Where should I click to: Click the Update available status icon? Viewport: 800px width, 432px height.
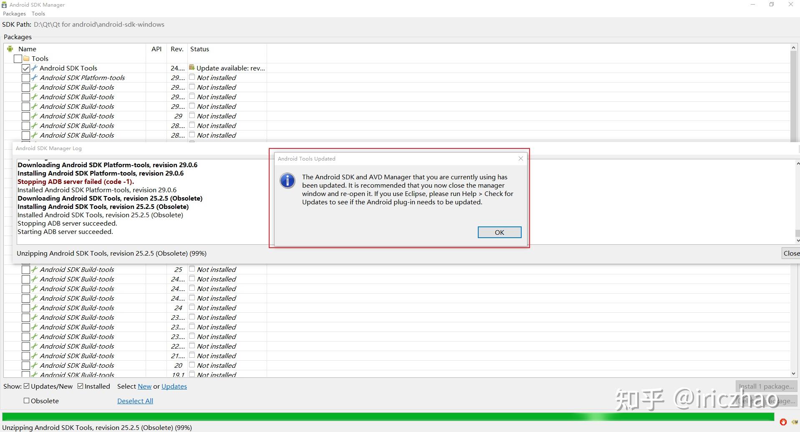coord(192,68)
